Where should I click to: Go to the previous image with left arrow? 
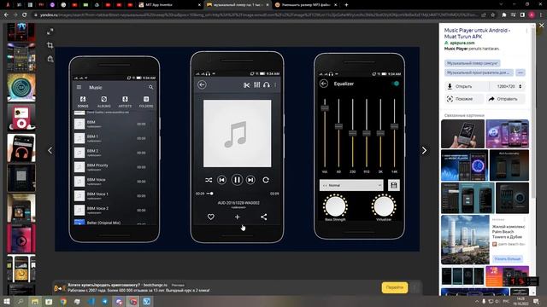(x=50, y=150)
